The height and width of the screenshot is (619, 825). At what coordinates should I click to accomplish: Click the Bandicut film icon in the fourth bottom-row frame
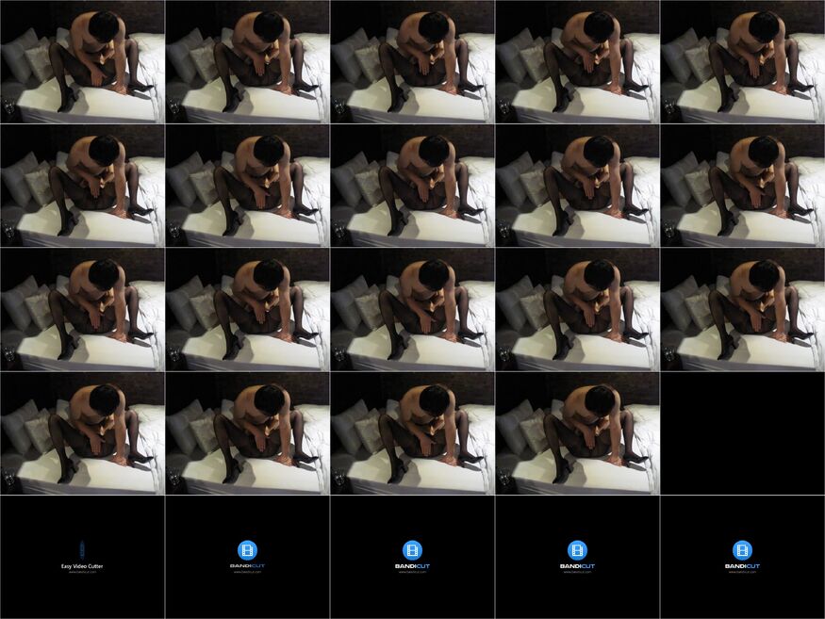577,549
